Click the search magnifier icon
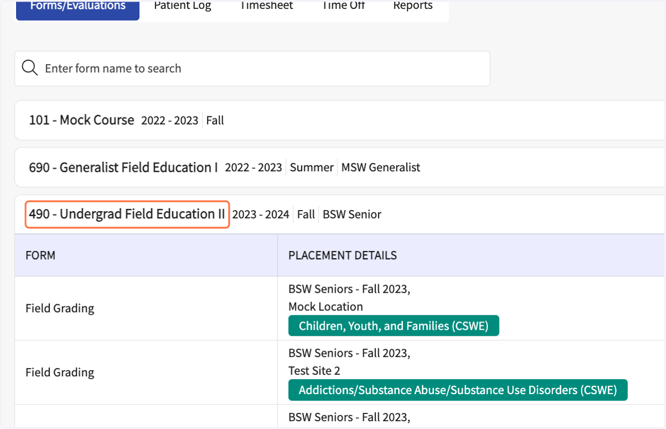The width and height of the screenshot is (666, 429). pyautogui.click(x=29, y=68)
